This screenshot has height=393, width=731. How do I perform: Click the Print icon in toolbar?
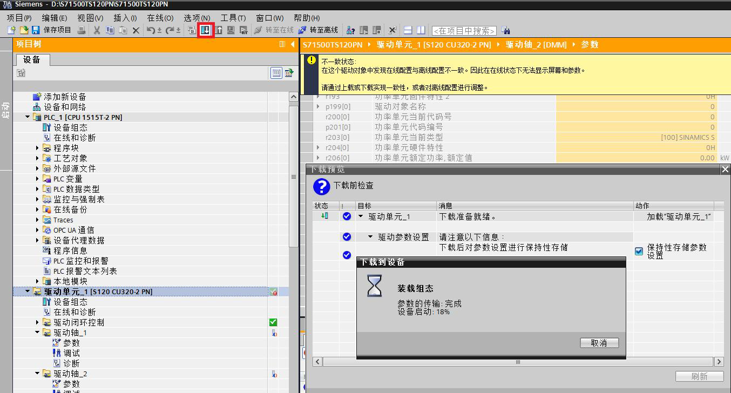[x=81, y=30]
